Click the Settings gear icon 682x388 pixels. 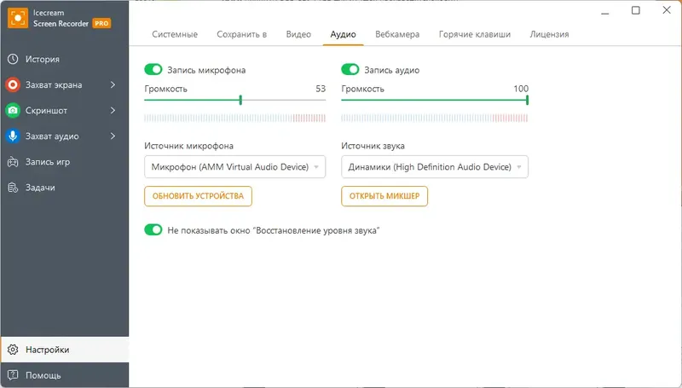click(x=13, y=350)
